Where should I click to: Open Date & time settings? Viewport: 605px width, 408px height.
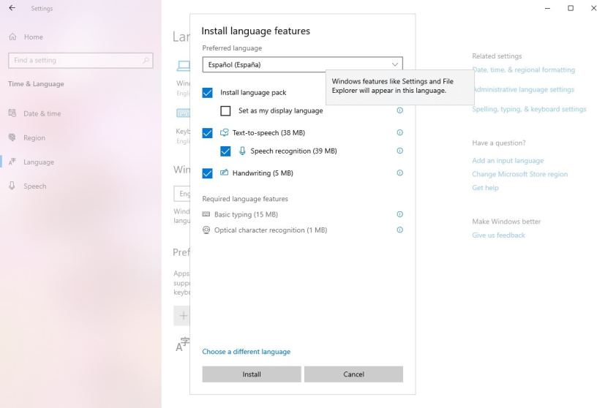click(34, 113)
